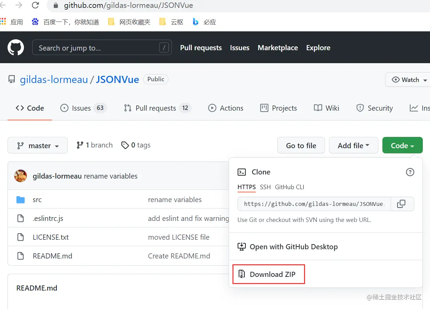View the 0 tags link

(136, 145)
